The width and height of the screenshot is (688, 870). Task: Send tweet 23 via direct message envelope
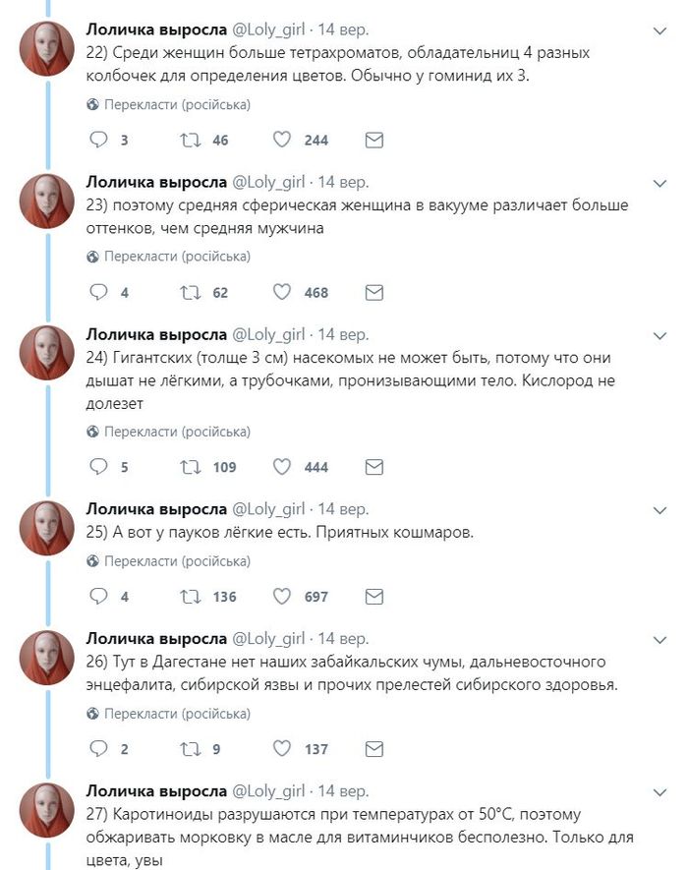(373, 293)
